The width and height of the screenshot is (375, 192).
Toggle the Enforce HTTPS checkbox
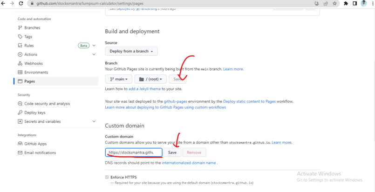point(107,177)
